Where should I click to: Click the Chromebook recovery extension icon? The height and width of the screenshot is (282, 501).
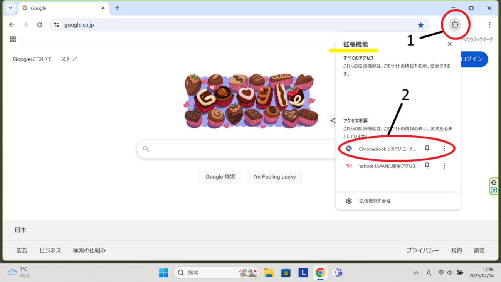click(349, 149)
